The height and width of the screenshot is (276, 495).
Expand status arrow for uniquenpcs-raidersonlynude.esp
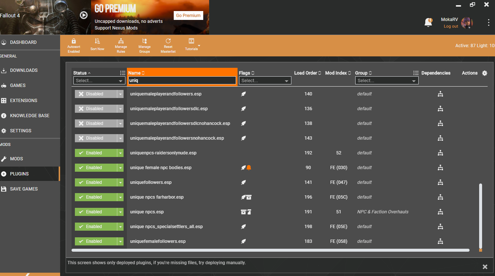pyautogui.click(x=120, y=153)
